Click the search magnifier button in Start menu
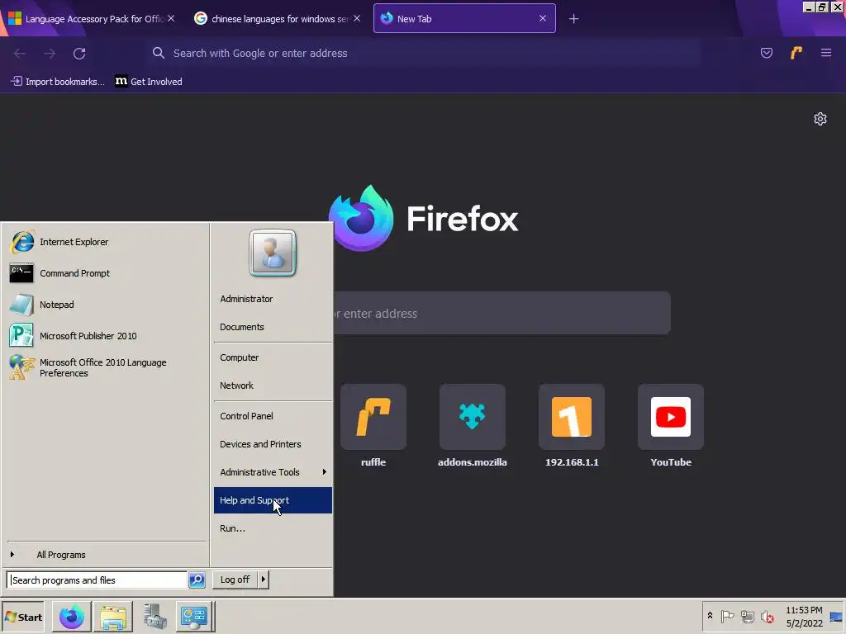Image resolution: width=846 pixels, height=634 pixels. [x=197, y=580]
